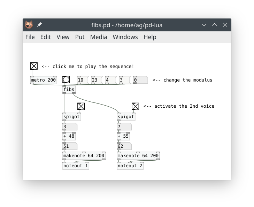The height and width of the screenshot is (207, 254).
Task: Minimize window using the titlebar down chevron
Action: point(204,25)
